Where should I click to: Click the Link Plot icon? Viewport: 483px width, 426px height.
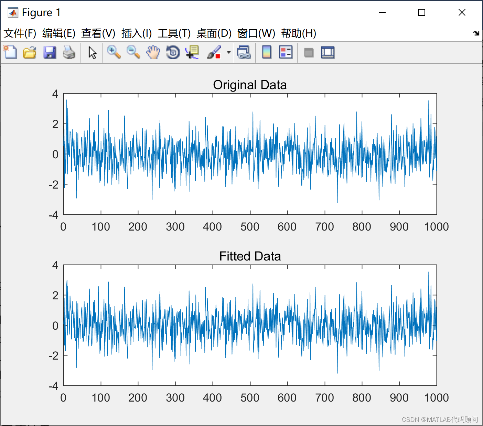pos(245,52)
